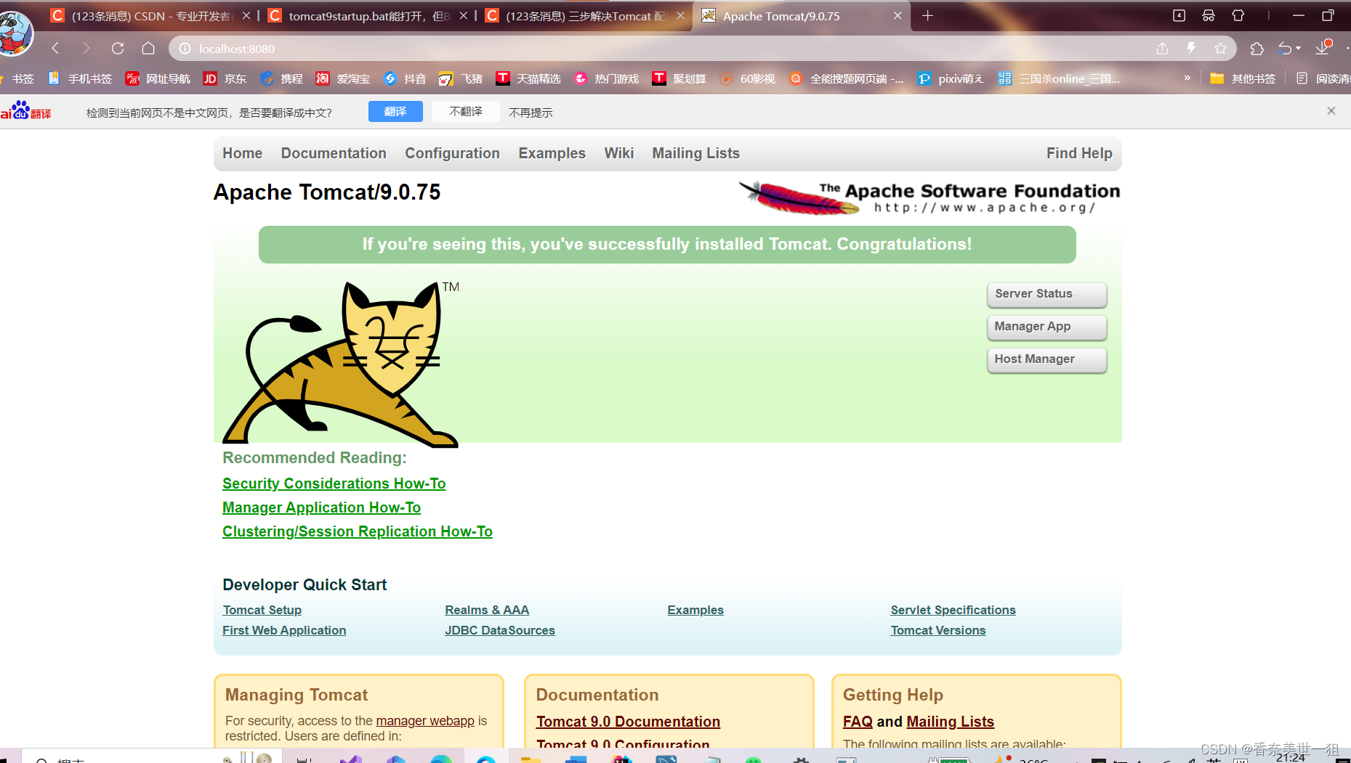Open the downloads icon with red dot

pyautogui.click(x=1322, y=49)
